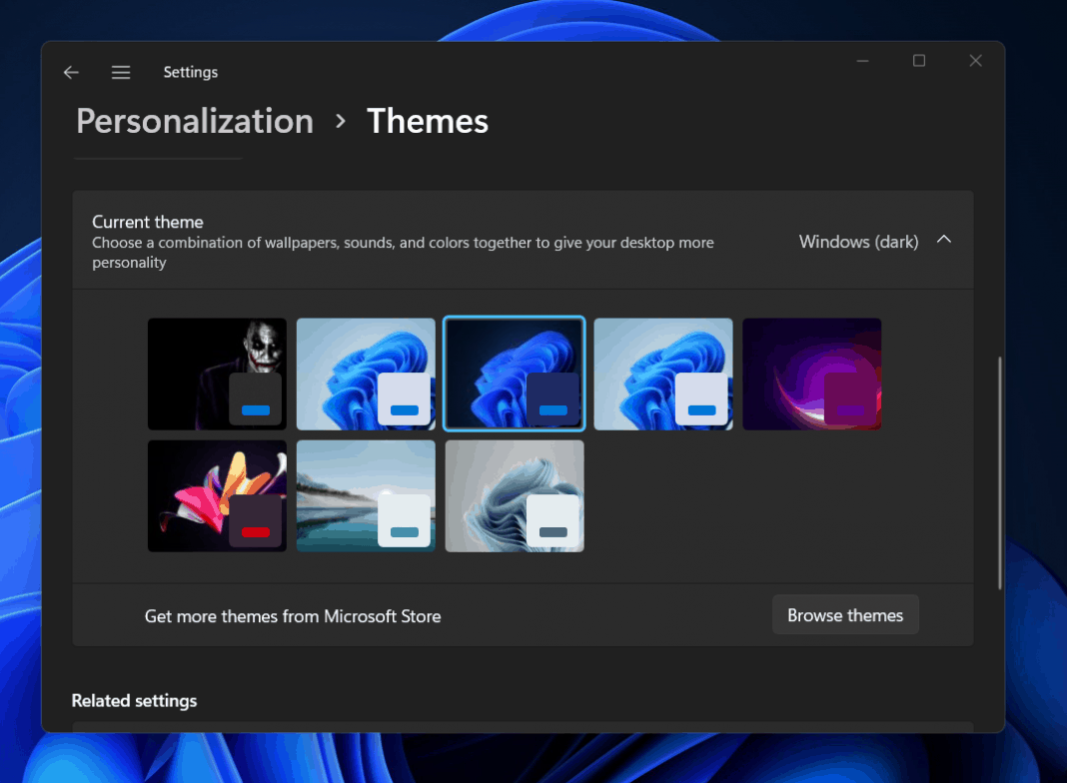Click the Browse themes button
The image size is (1067, 783).
pyautogui.click(x=844, y=615)
